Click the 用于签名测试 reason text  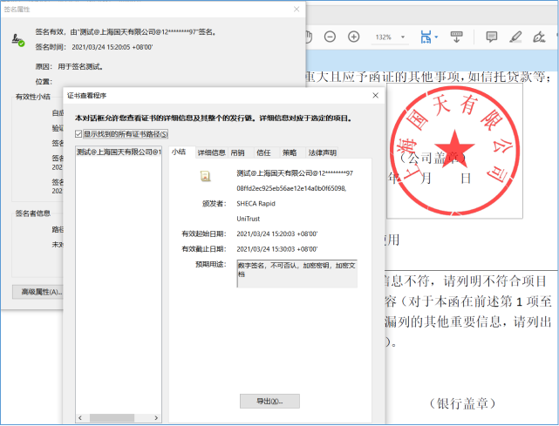tap(80, 66)
